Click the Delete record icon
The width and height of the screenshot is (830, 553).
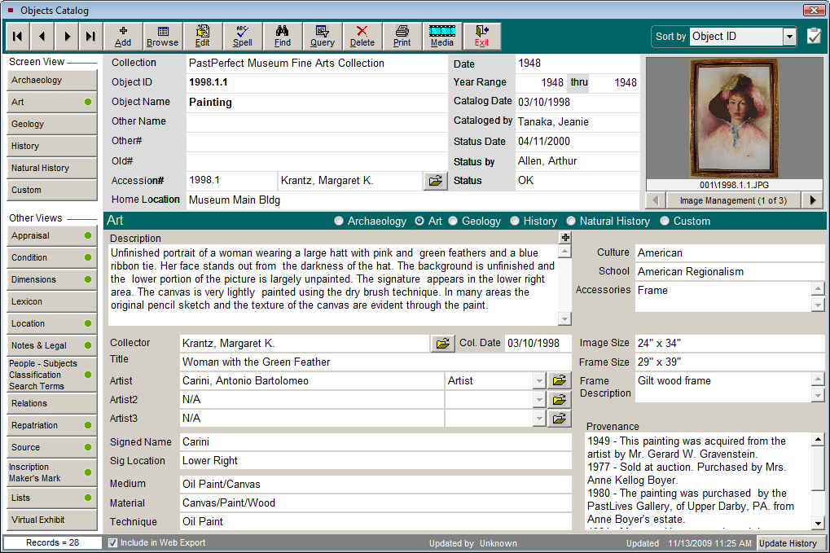click(362, 36)
